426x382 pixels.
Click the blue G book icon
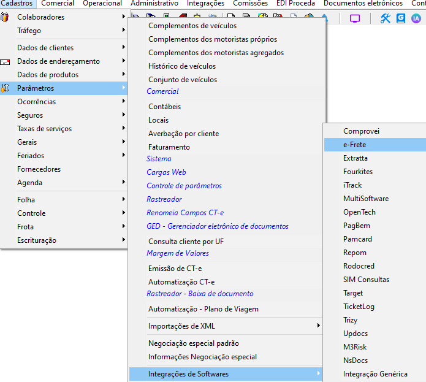point(401,18)
